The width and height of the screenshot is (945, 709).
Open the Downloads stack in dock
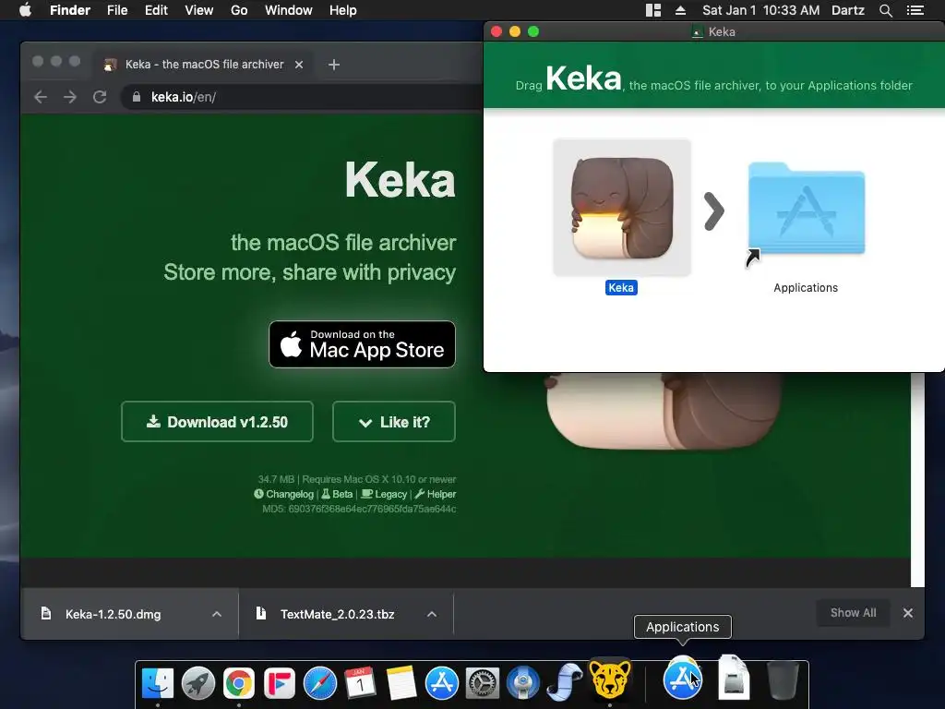pos(734,678)
